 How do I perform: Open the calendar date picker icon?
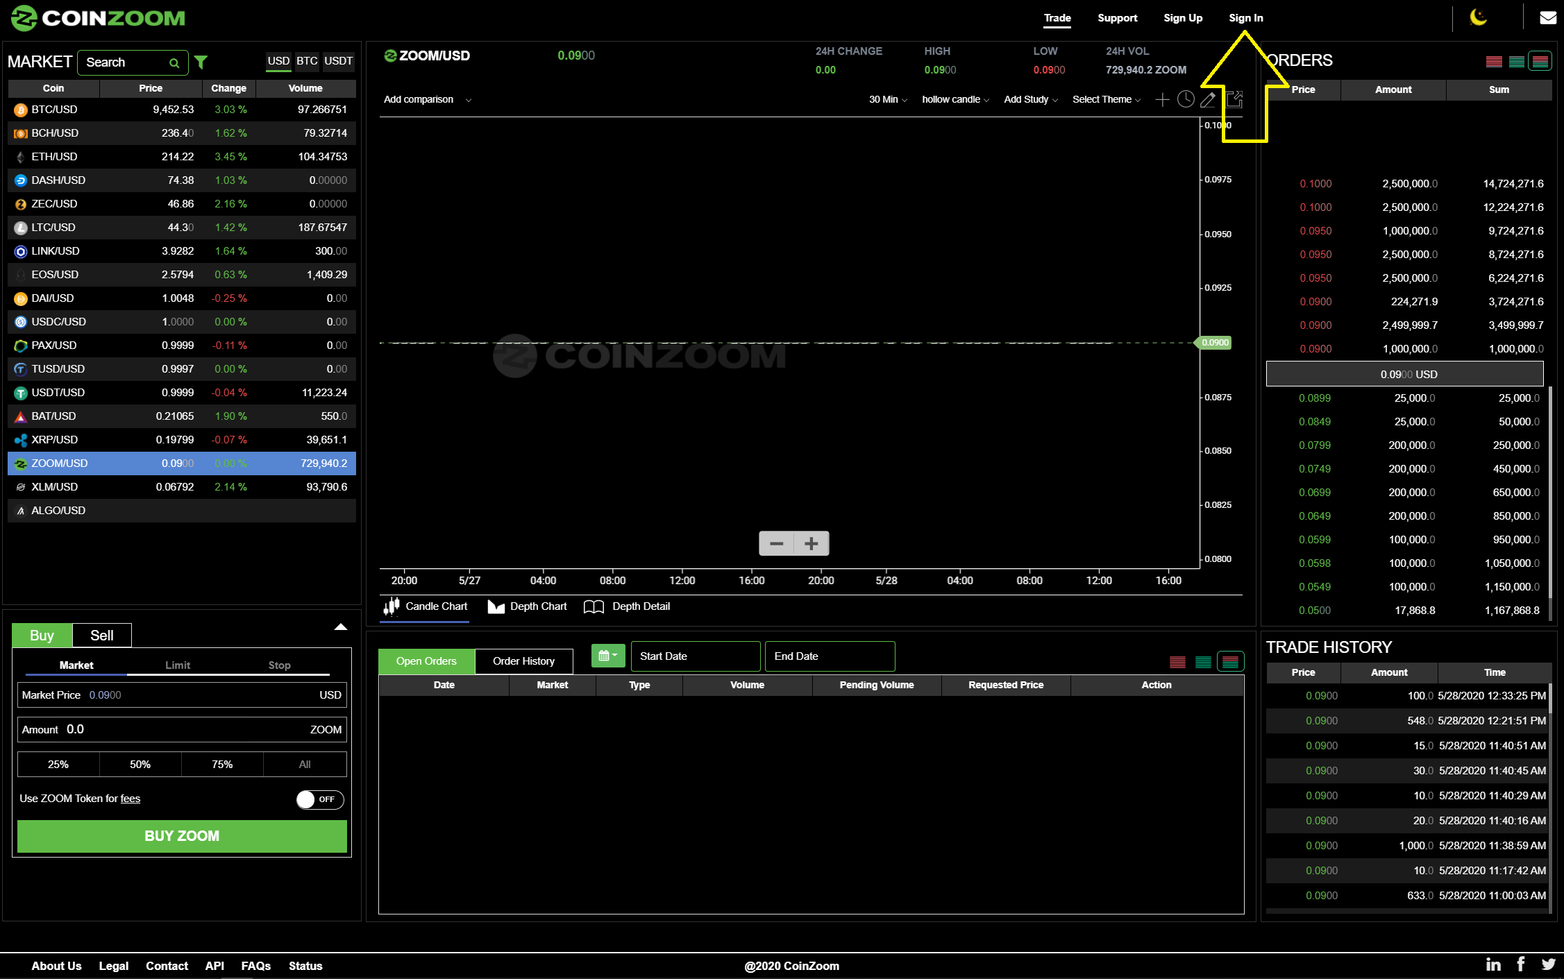(x=607, y=656)
